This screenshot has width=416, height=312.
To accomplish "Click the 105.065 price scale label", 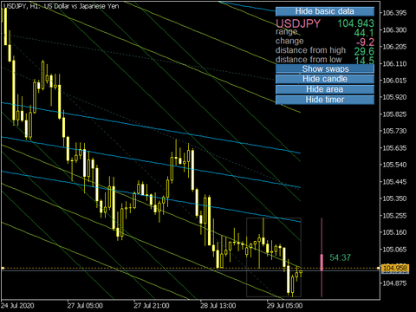I will coord(394,250).
